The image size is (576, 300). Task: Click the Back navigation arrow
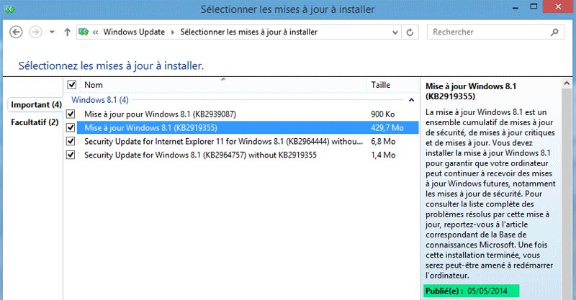(x=17, y=32)
